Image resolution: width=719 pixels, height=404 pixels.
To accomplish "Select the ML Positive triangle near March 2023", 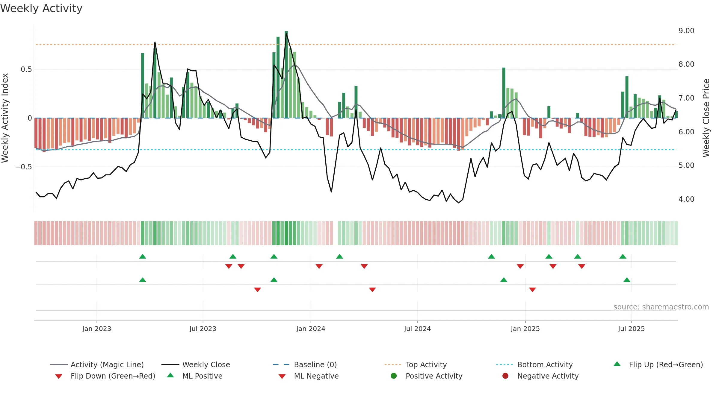I will (143, 280).
